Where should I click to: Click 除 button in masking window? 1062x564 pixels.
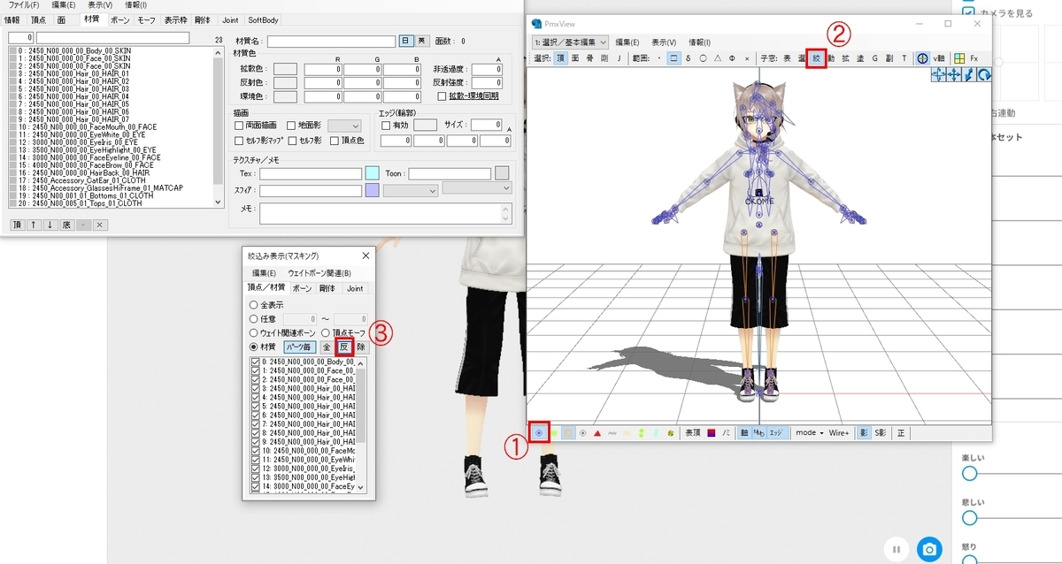coord(361,347)
